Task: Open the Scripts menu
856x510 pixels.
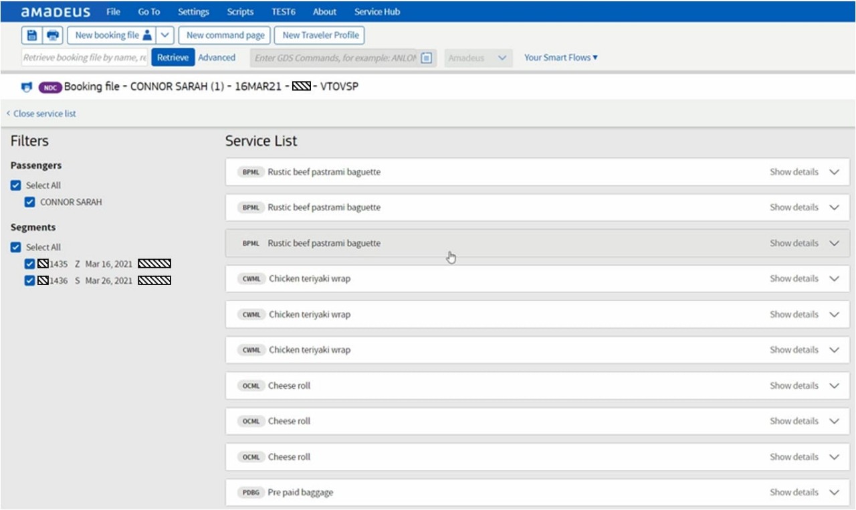Action: tap(240, 11)
